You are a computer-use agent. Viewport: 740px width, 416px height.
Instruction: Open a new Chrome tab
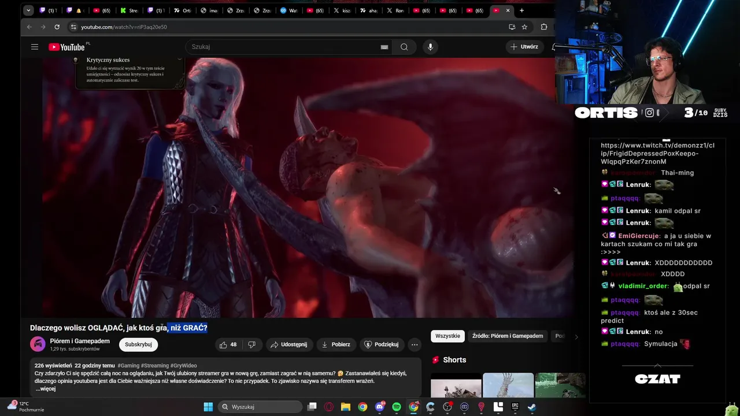pos(521,10)
